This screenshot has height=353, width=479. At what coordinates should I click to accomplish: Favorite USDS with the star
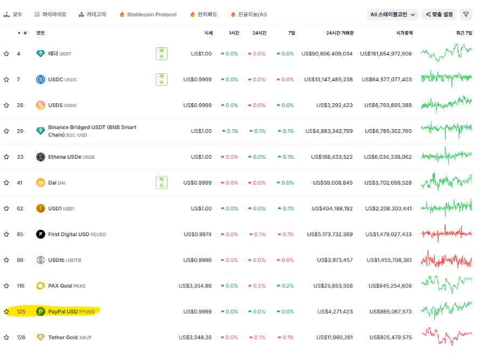click(6, 105)
